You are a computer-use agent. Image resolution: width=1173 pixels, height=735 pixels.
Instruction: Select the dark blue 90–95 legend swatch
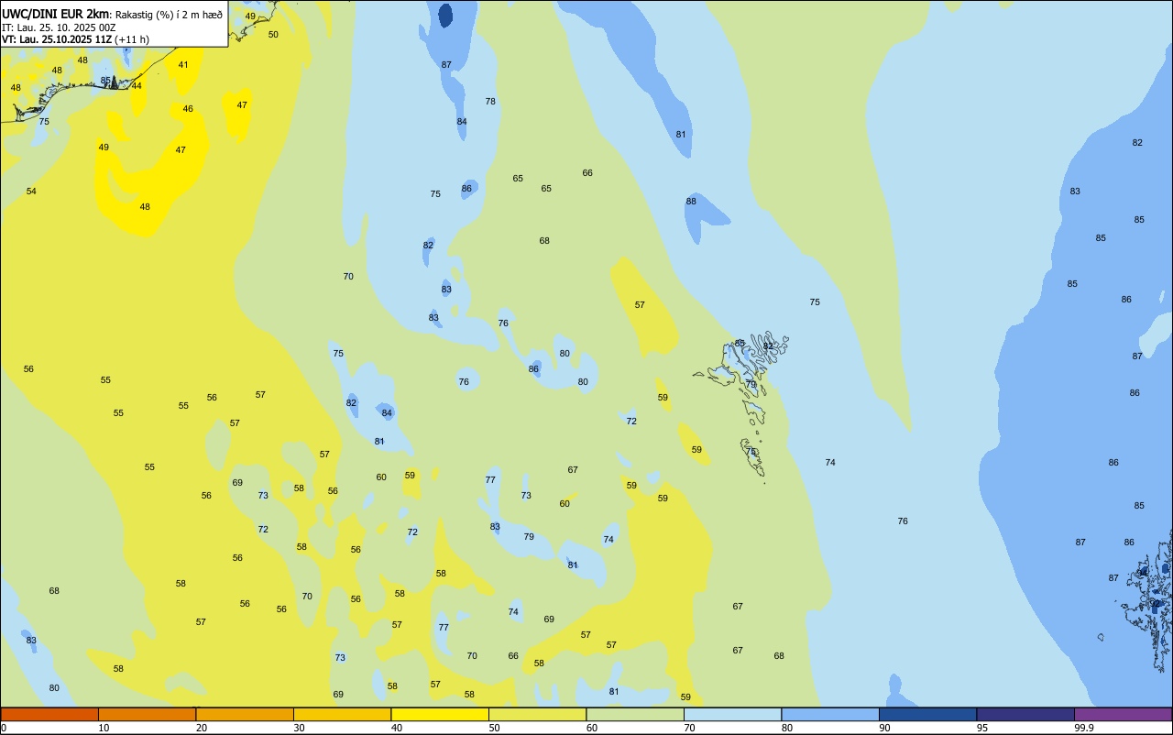(x=927, y=714)
